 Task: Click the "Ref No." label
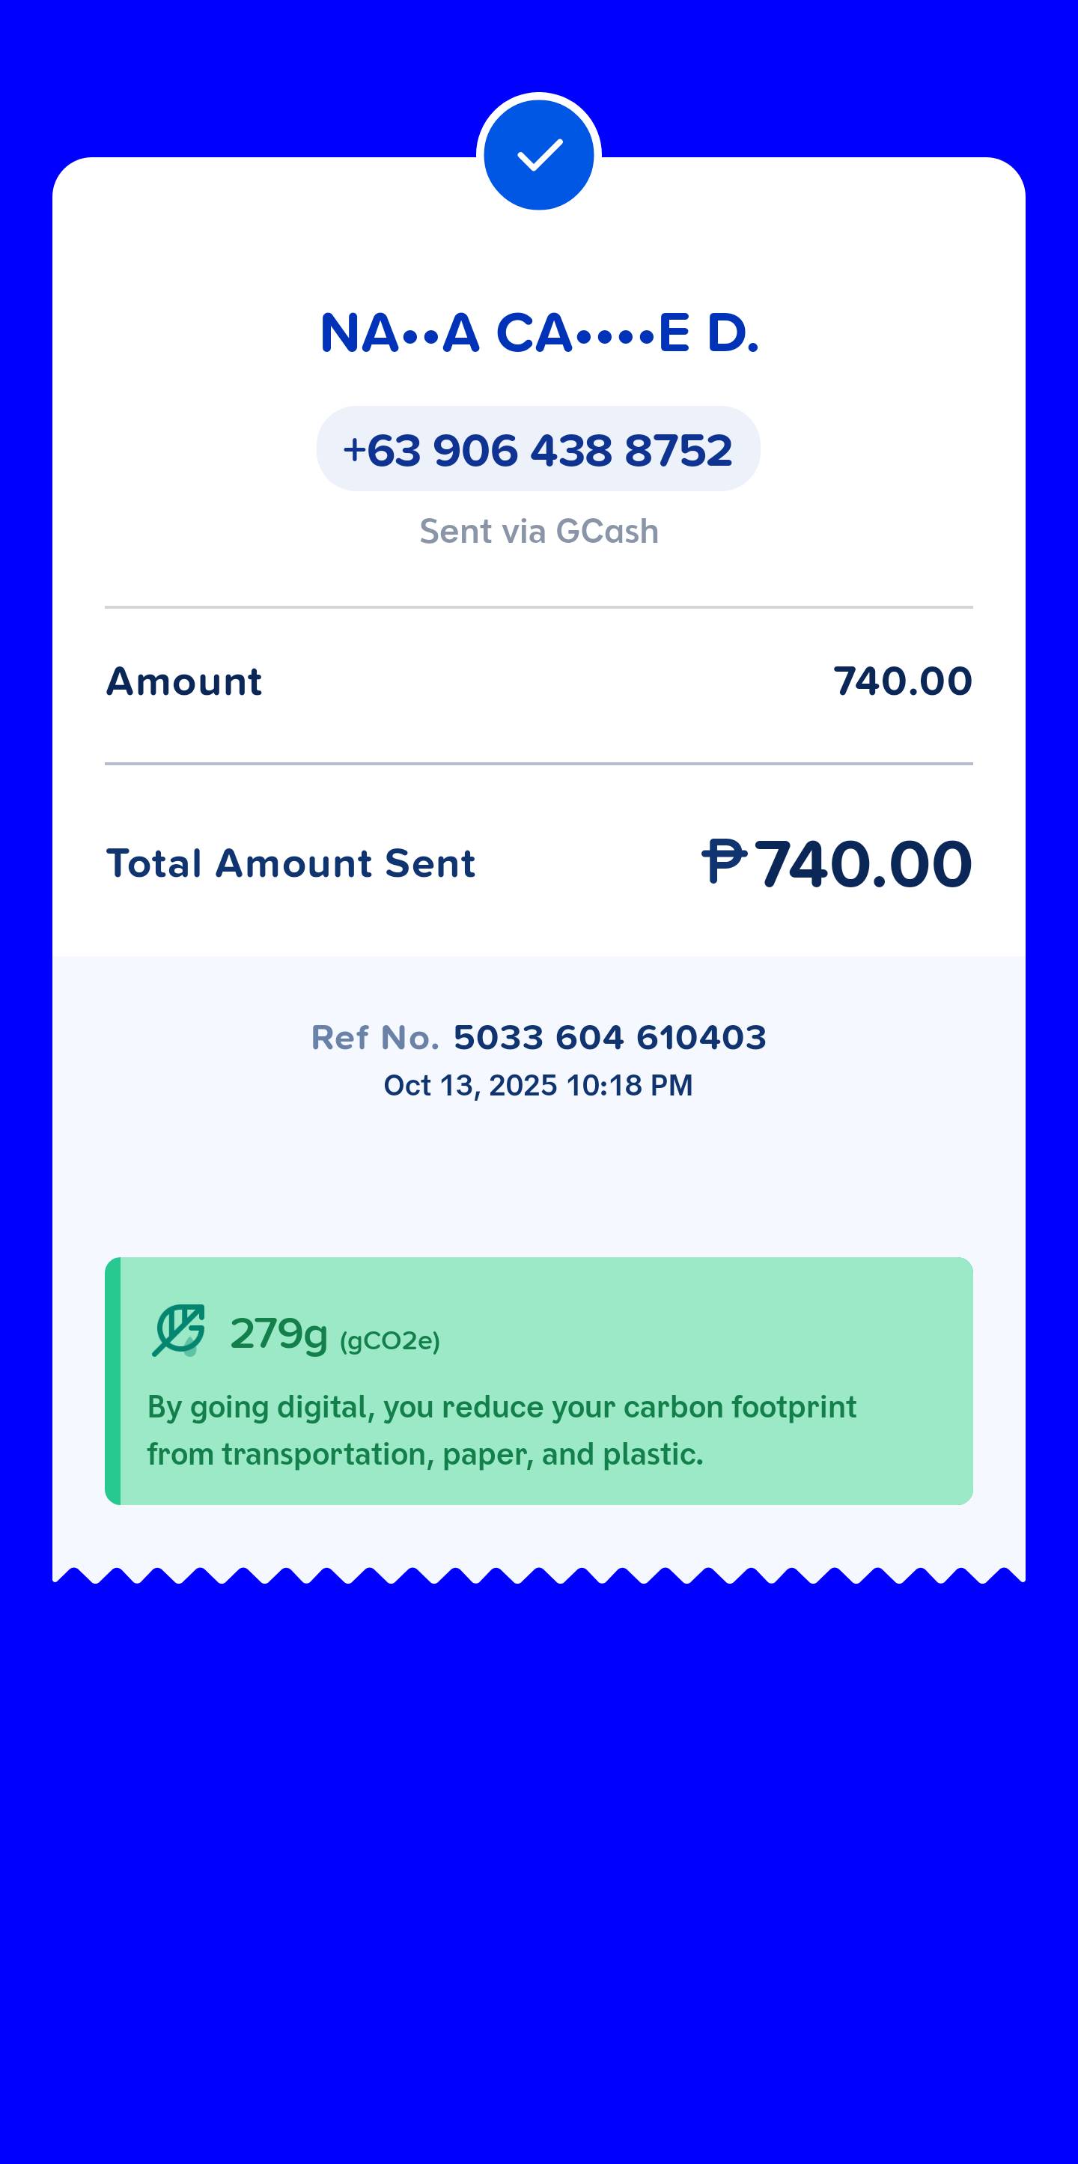point(375,1039)
